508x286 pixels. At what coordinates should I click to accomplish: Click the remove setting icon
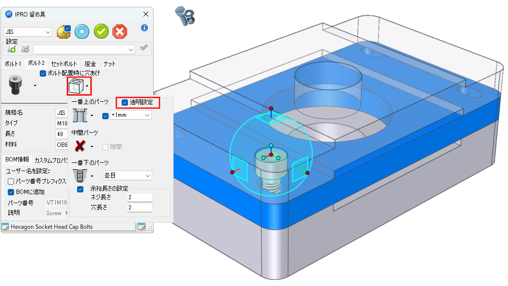[x=25, y=49]
